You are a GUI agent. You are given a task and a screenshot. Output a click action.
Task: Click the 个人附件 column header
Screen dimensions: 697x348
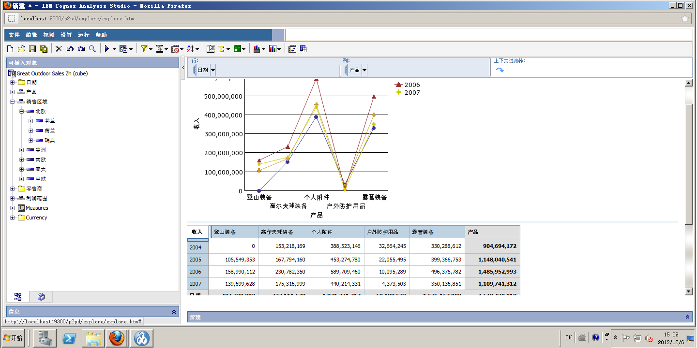point(336,232)
